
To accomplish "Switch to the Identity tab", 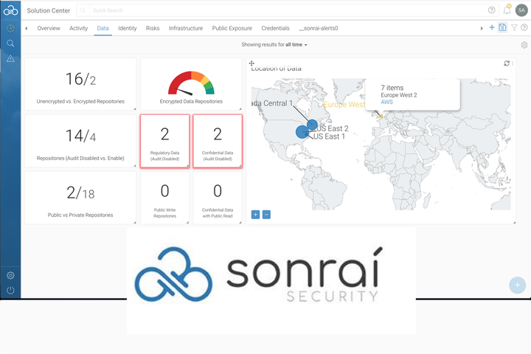I will click(127, 28).
